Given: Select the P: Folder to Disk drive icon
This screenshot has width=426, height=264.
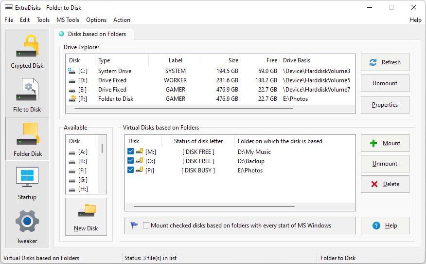Looking at the screenshot, I should 72,99.
